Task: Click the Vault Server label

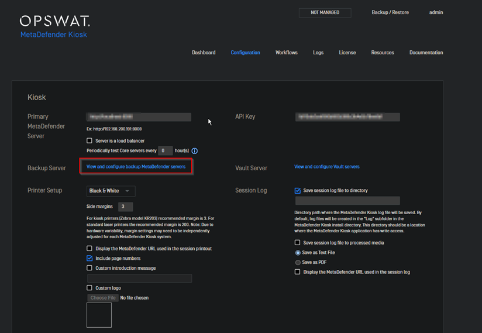Action: (x=251, y=168)
